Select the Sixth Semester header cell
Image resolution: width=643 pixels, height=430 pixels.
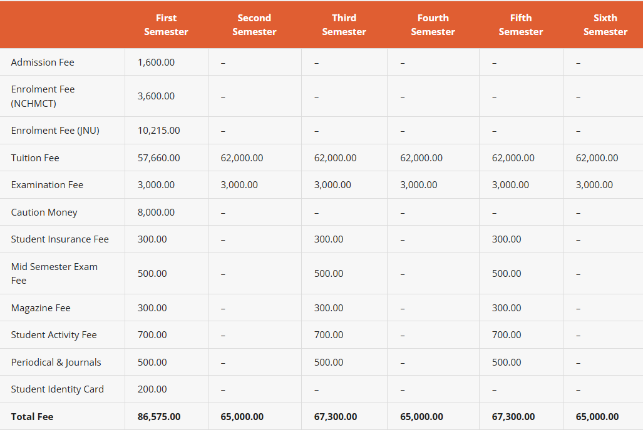pos(605,25)
